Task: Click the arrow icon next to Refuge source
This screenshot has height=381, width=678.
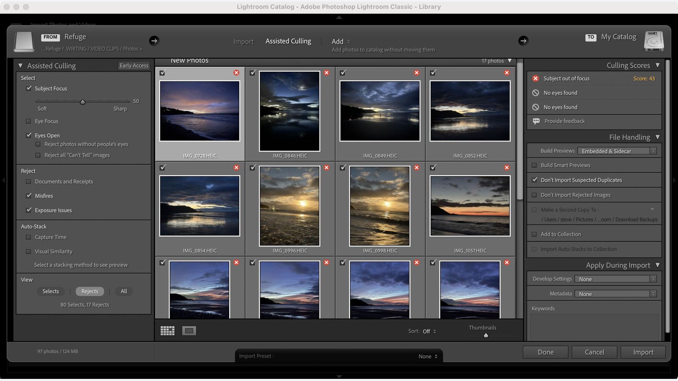Action: (154, 41)
